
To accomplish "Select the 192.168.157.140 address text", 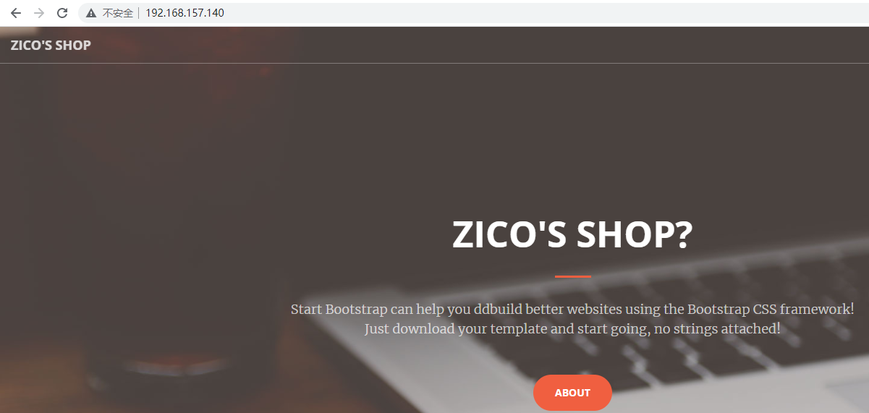I will tap(185, 13).
